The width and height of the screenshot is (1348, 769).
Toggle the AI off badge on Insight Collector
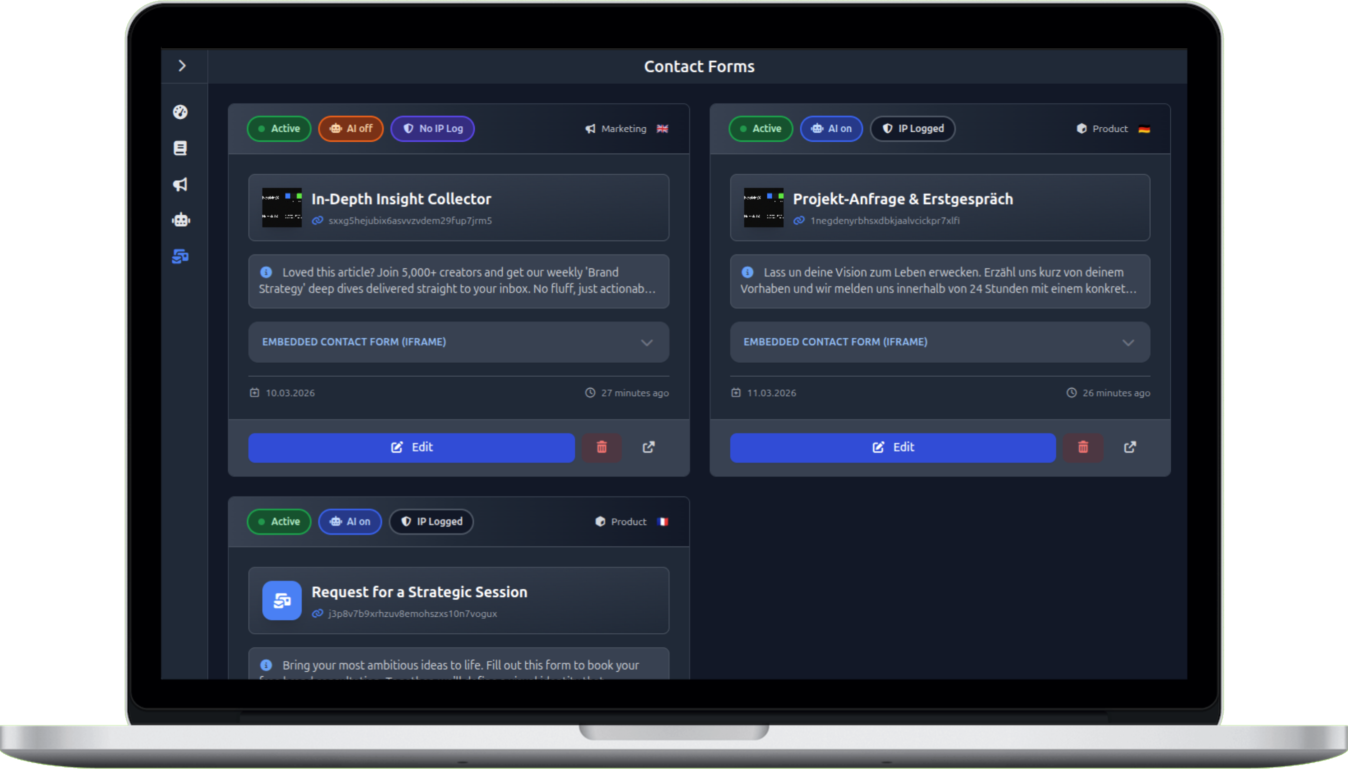351,129
